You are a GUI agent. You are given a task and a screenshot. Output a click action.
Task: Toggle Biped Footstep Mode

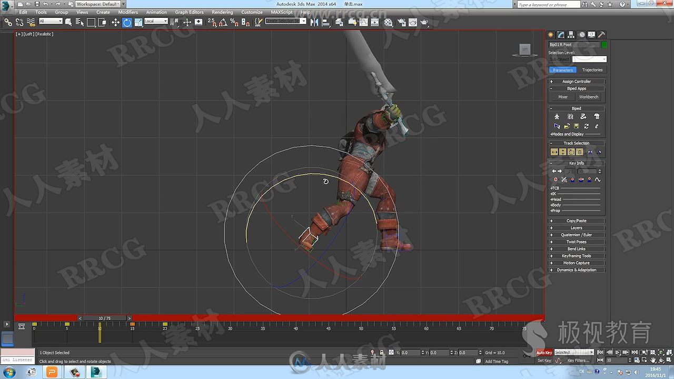point(570,116)
